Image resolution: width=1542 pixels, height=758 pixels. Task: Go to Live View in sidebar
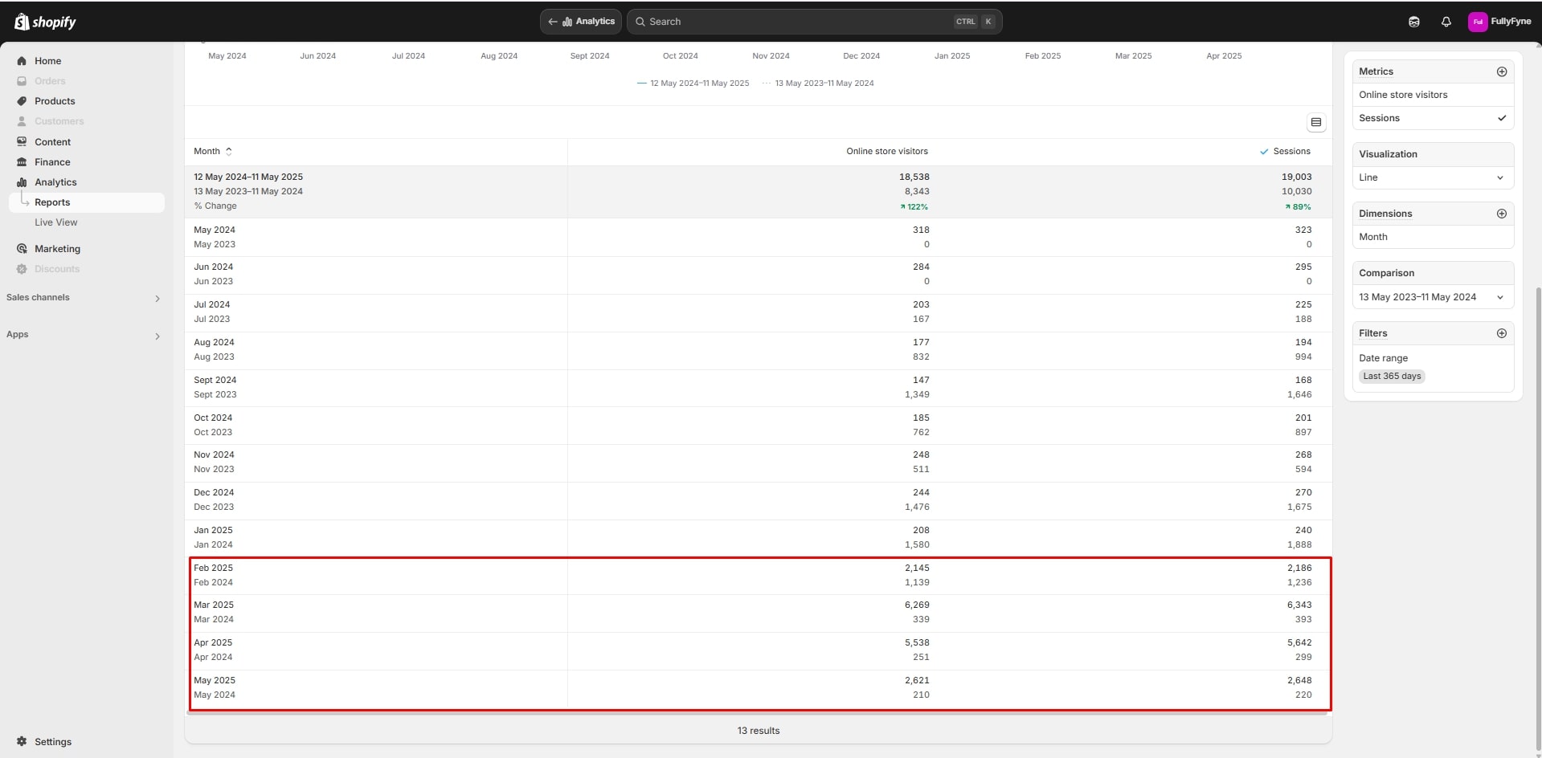[x=56, y=222]
